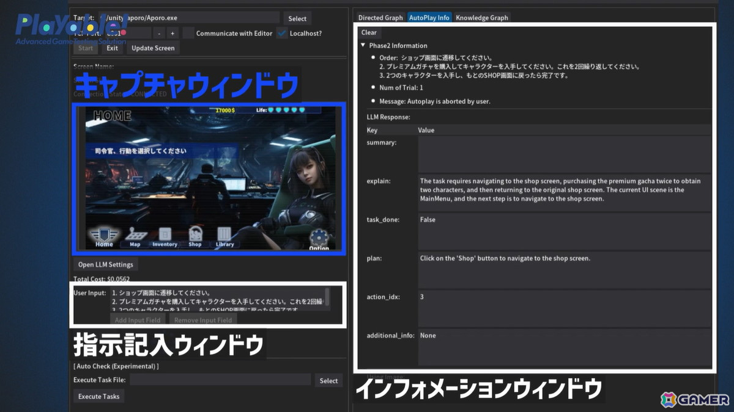
Task: Click Execute Tasks
Action: (x=98, y=396)
